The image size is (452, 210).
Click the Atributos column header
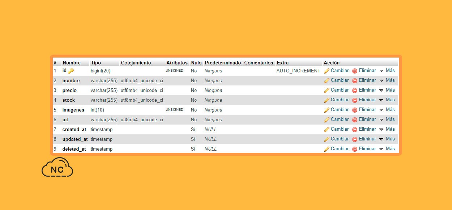(x=177, y=63)
